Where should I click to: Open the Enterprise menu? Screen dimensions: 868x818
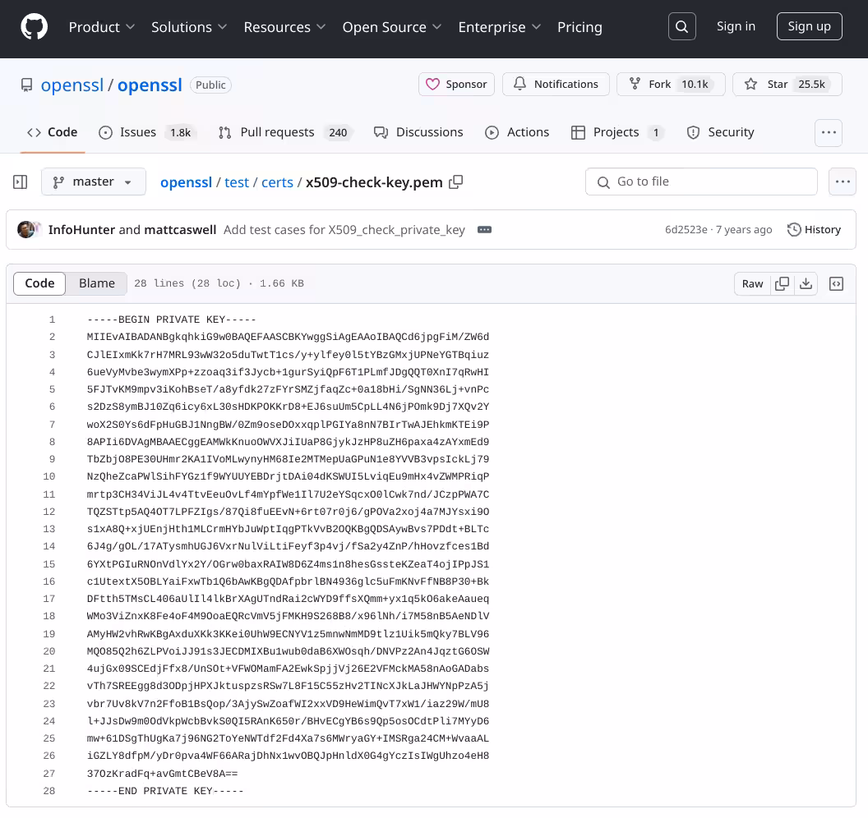click(499, 26)
